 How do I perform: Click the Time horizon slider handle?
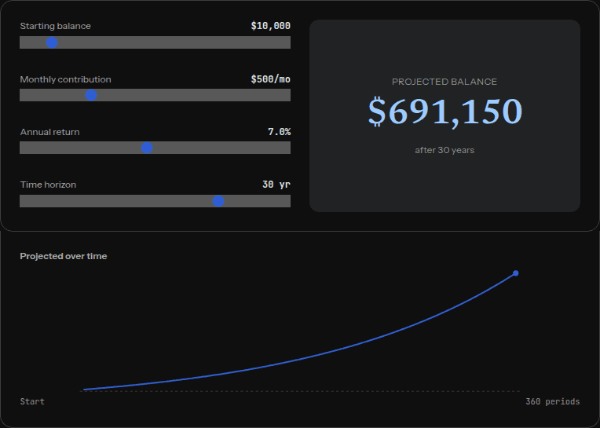[218, 201]
